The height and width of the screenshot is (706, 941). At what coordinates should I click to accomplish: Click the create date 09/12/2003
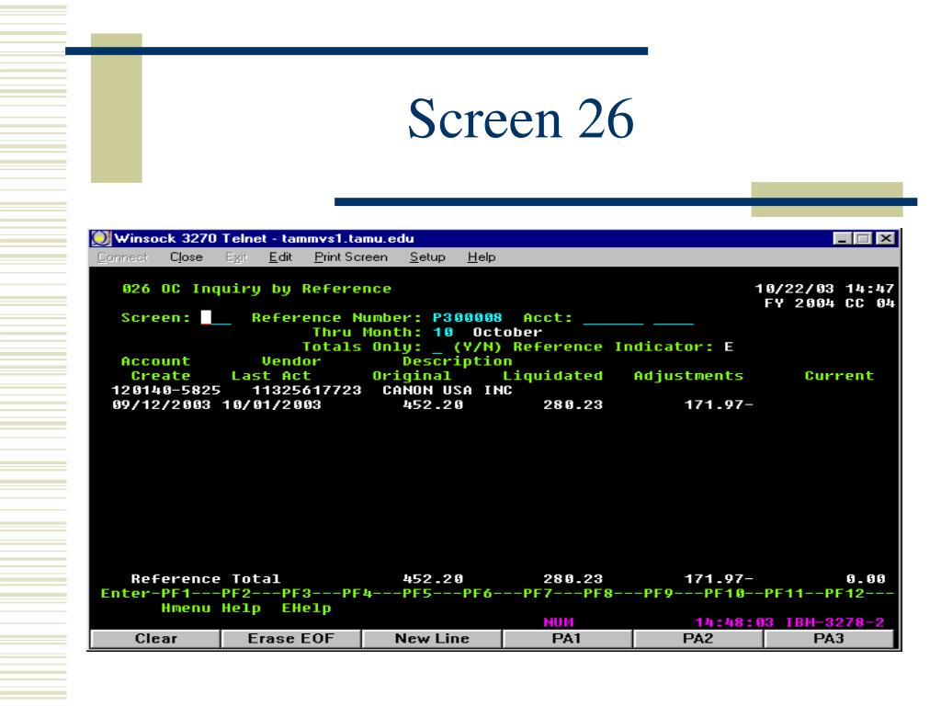(x=162, y=404)
